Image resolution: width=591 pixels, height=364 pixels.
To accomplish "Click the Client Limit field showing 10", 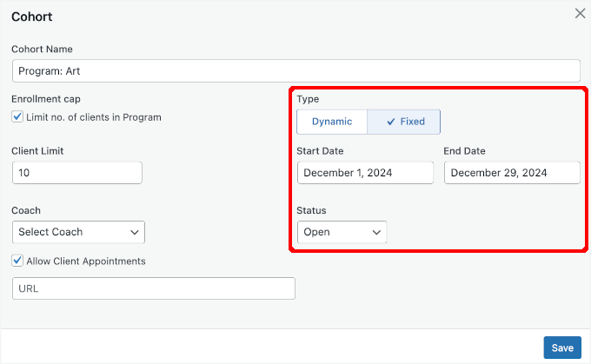I will click(x=76, y=173).
